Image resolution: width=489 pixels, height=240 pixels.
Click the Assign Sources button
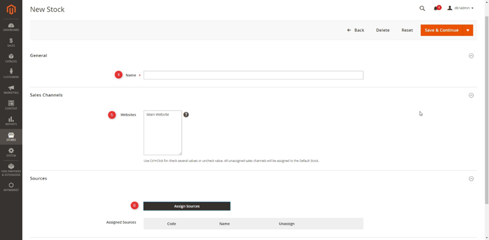point(187,206)
